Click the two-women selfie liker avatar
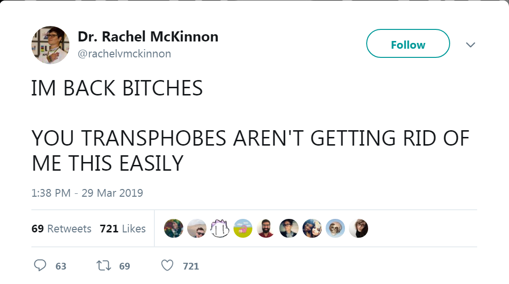This screenshot has height=284, width=509. tap(312, 229)
